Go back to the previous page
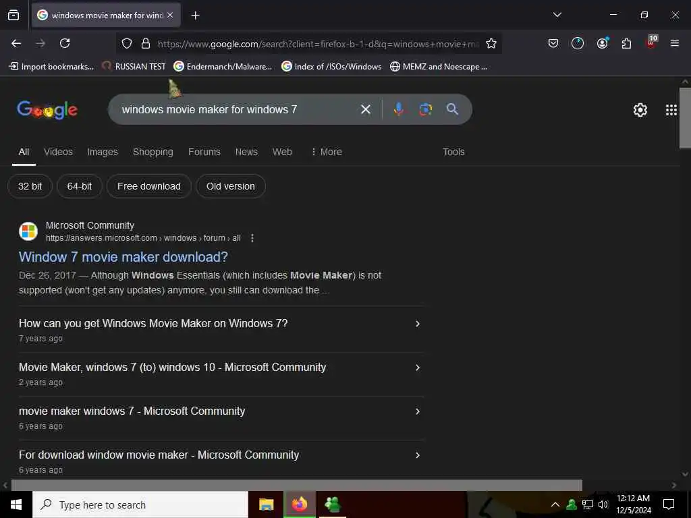The width and height of the screenshot is (691, 518). coord(16,43)
